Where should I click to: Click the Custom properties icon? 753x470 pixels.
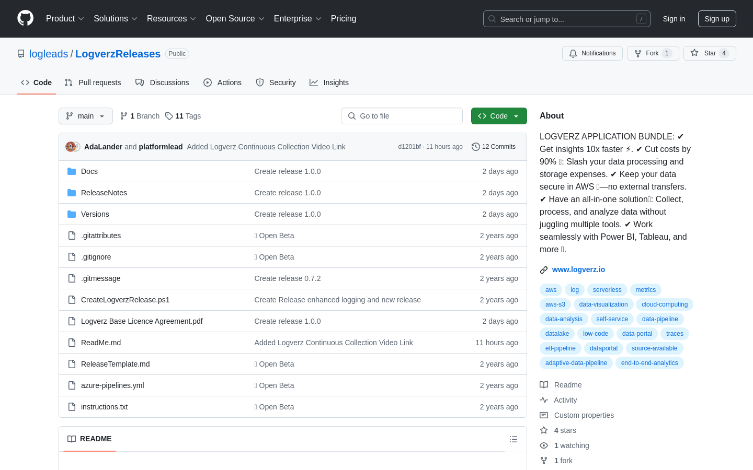pyautogui.click(x=544, y=415)
